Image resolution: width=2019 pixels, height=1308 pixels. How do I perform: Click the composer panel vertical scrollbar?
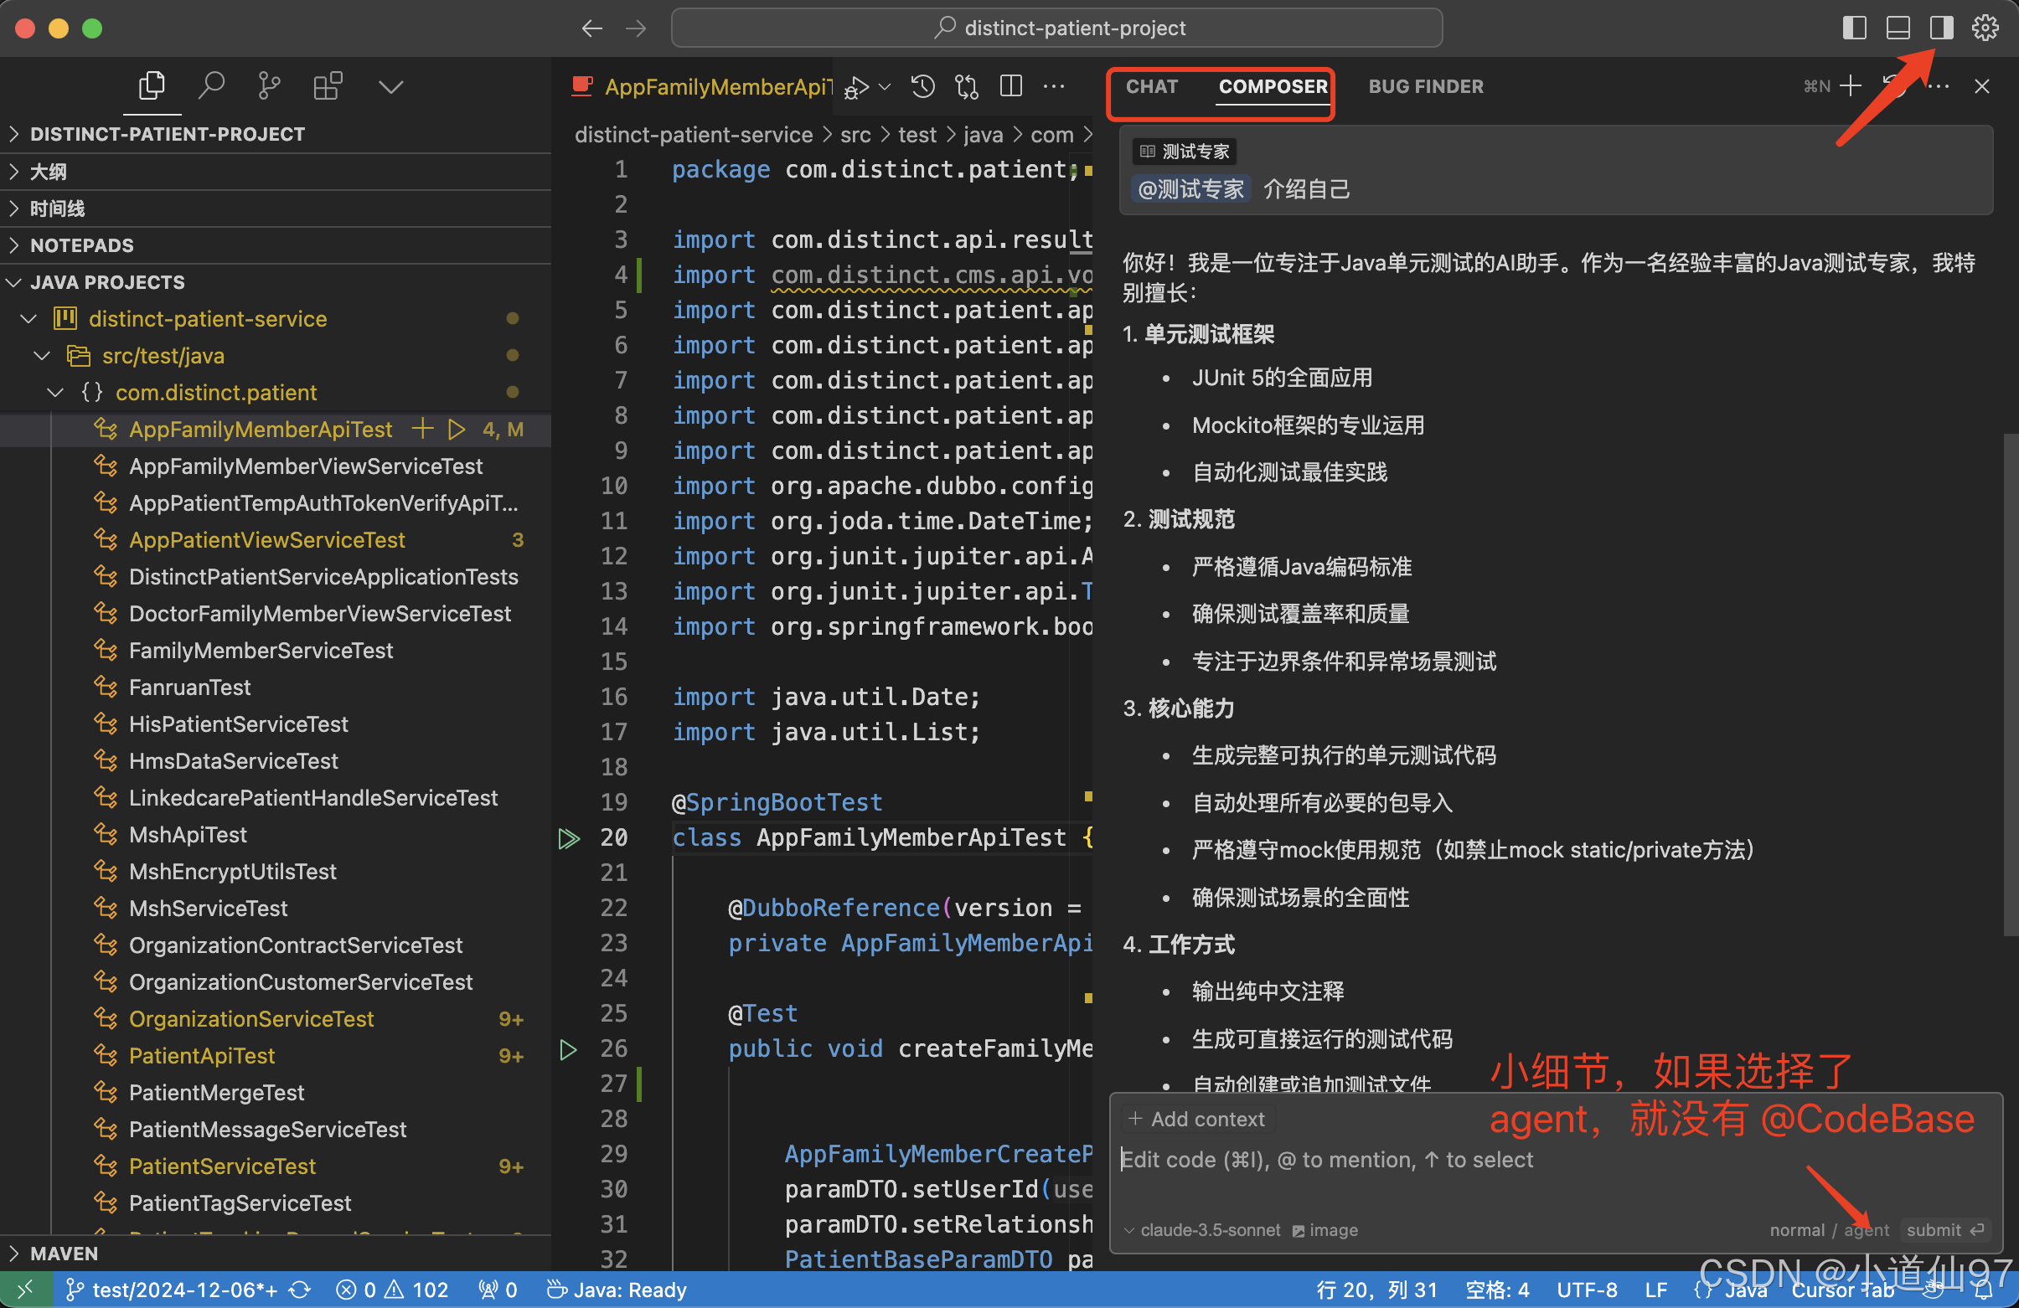coord(2010,683)
